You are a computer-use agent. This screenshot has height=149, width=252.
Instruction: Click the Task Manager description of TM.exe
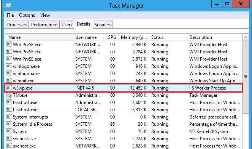pos(203,95)
